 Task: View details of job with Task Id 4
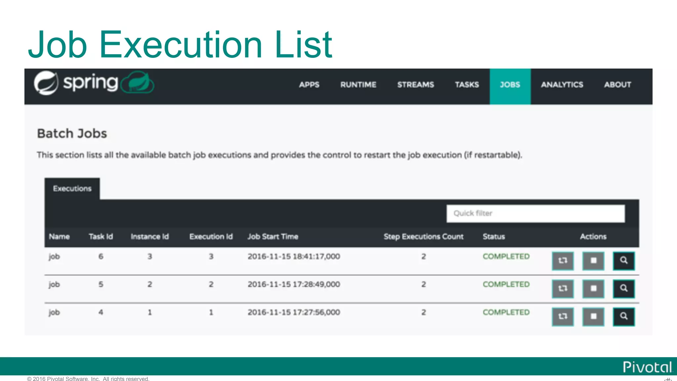(624, 317)
